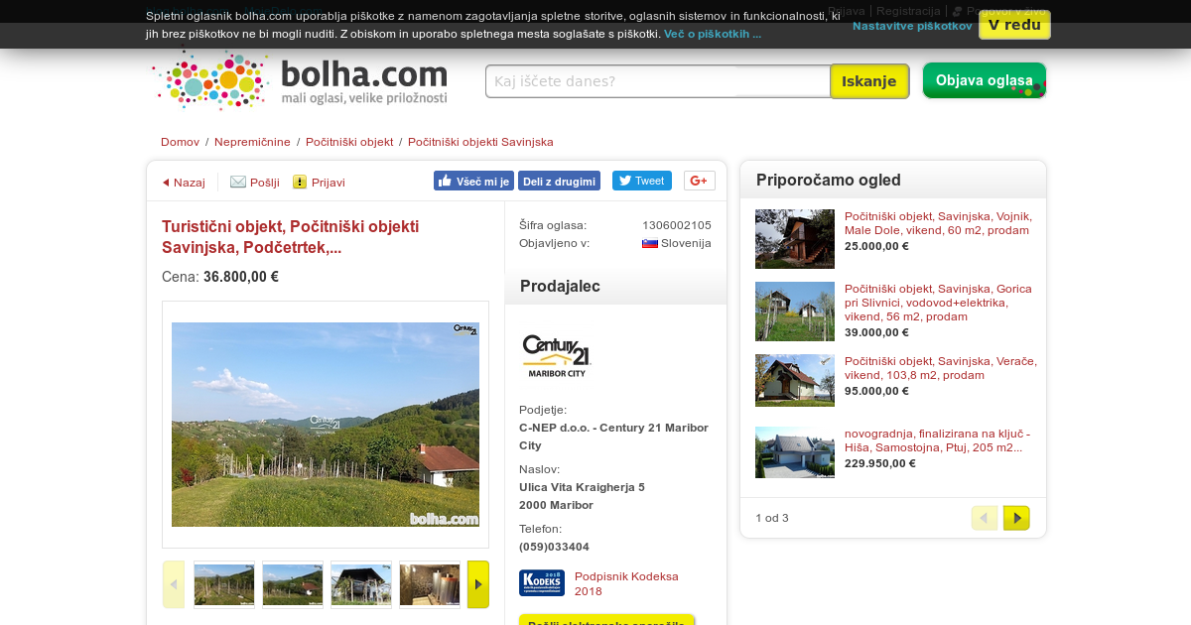1191x625 pixels.
Task: Click the Kodeks 2018 badge icon
Action: [542, 583]
